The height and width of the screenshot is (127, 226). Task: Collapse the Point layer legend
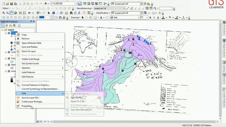pyautogui.click(x=6, y=33)
